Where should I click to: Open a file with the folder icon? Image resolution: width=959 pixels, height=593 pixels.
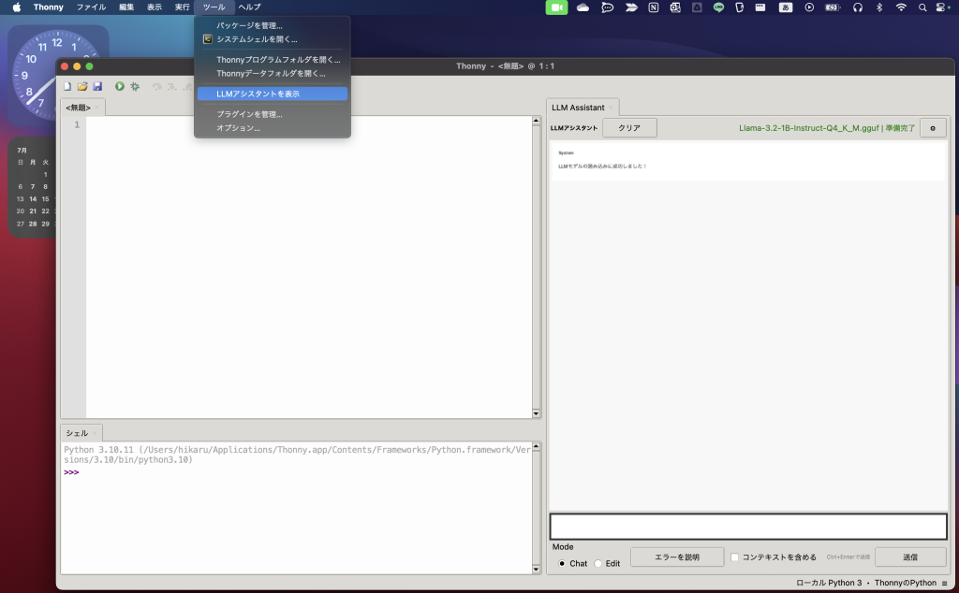tap(82, 87)
